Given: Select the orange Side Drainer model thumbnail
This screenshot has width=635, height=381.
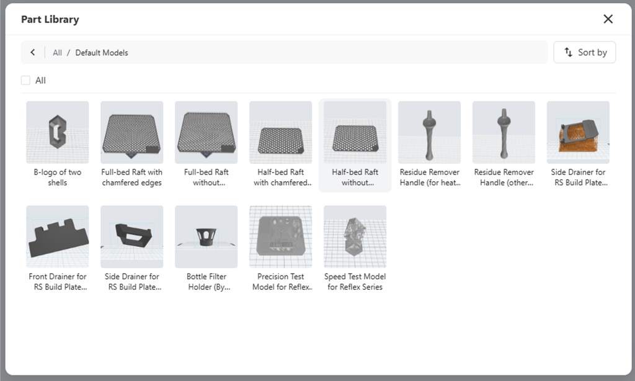Looking at the screenshot, I should click(578, 132).
